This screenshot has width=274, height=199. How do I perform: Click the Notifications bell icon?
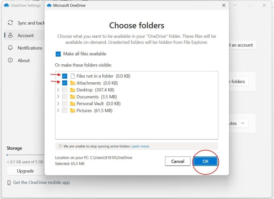tap(10, 48)
